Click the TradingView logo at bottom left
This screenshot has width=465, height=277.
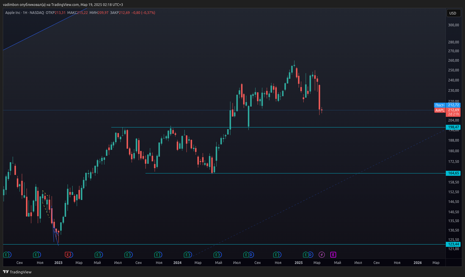click(x=17, y=272)
